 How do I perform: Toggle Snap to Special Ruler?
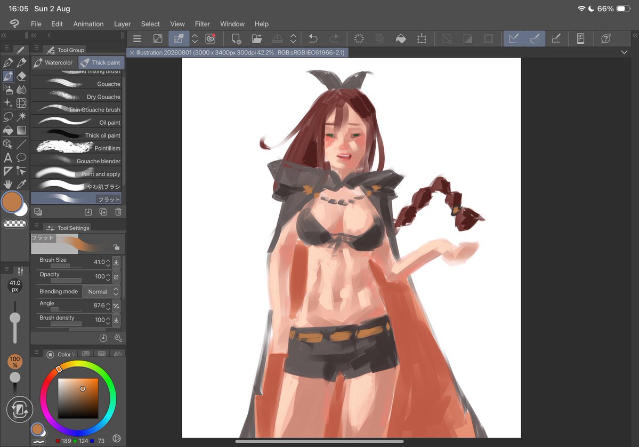(x=535, y=39)
